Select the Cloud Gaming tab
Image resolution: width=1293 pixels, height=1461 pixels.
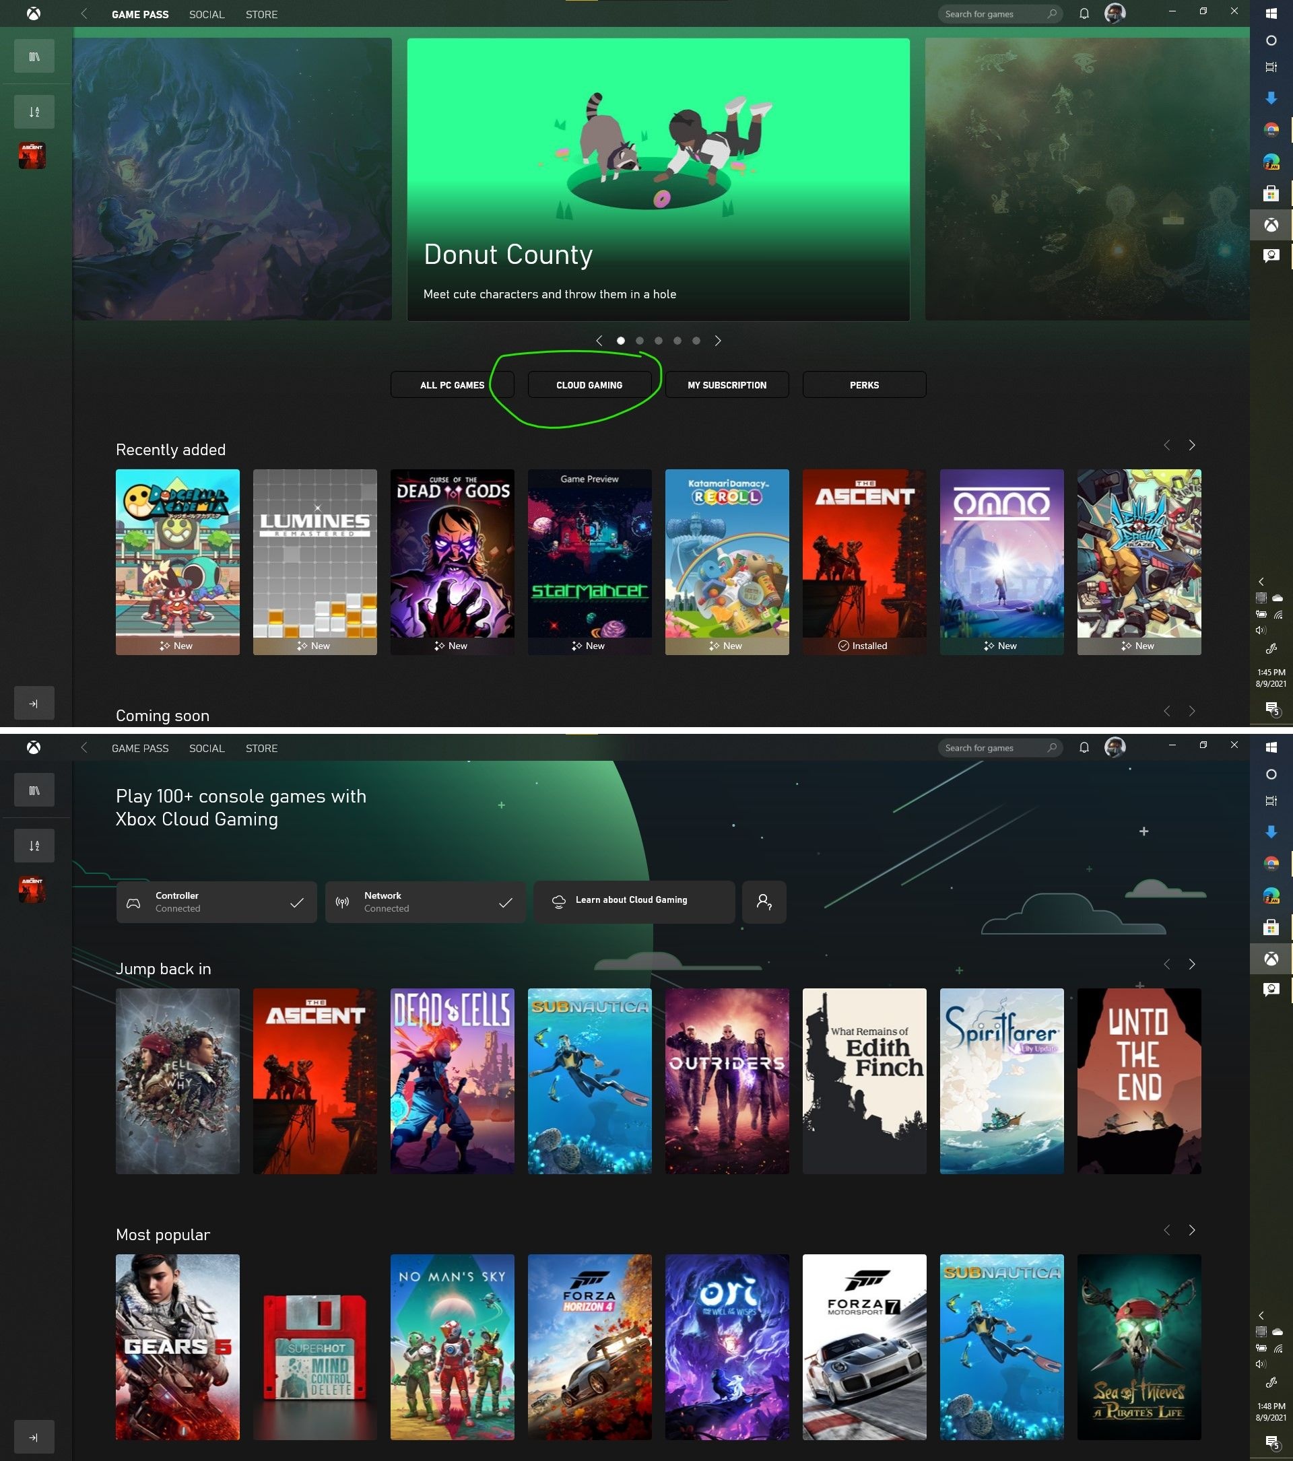pos(589,384)
